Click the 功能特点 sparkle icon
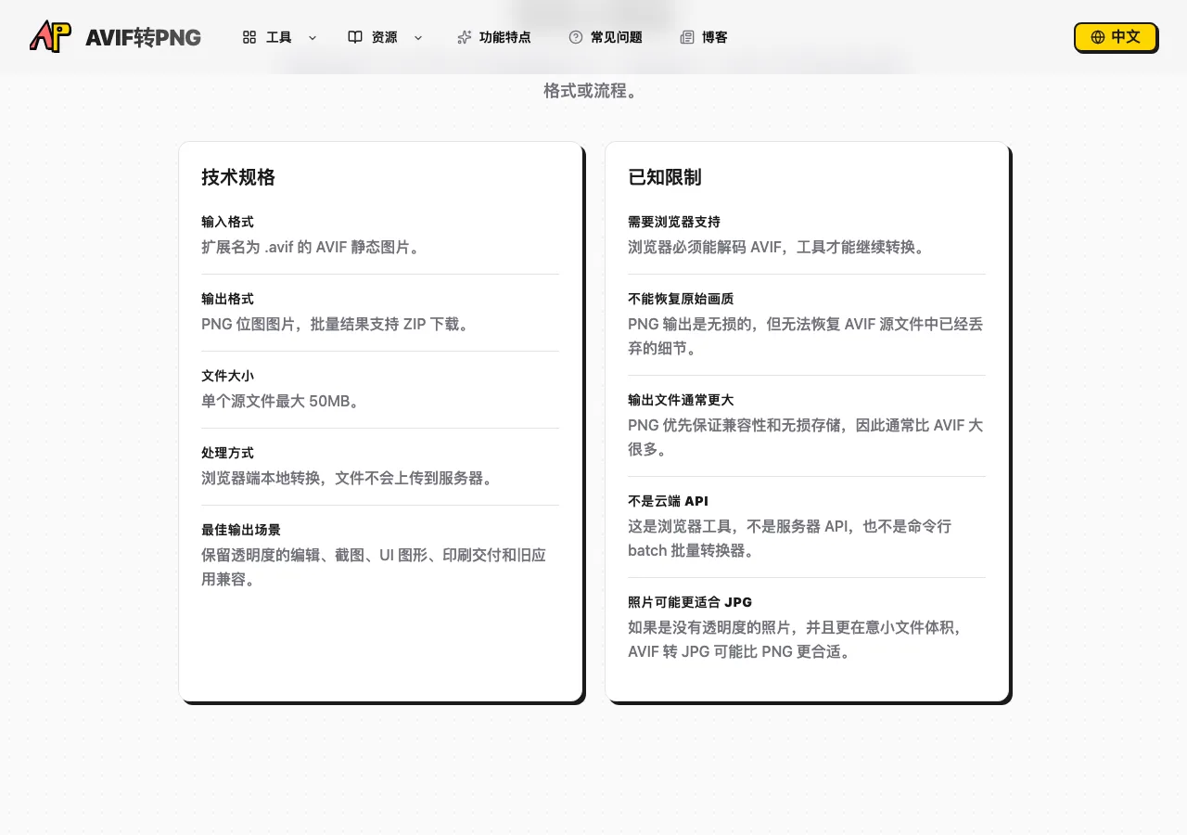 (x=465, y=37)
